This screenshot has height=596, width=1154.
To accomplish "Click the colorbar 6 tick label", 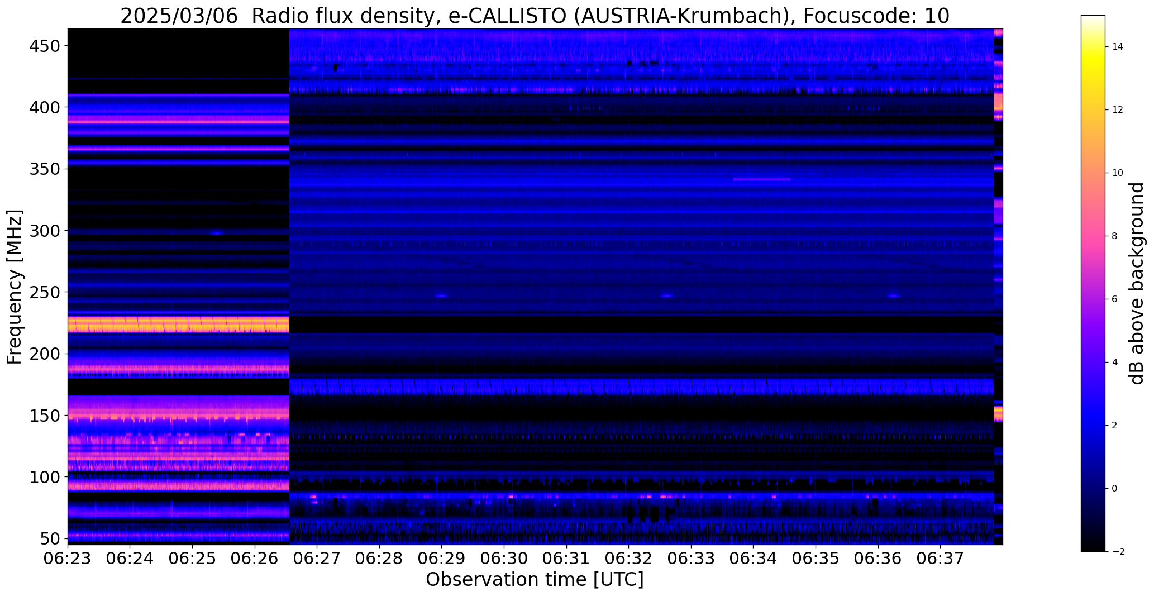I will point(1115,299).
